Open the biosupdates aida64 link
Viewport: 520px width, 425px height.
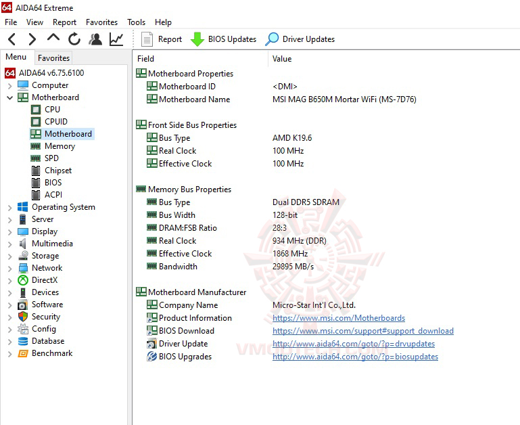coord(355,357)
